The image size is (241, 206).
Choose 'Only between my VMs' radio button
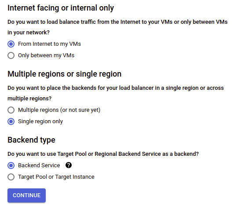11,55
